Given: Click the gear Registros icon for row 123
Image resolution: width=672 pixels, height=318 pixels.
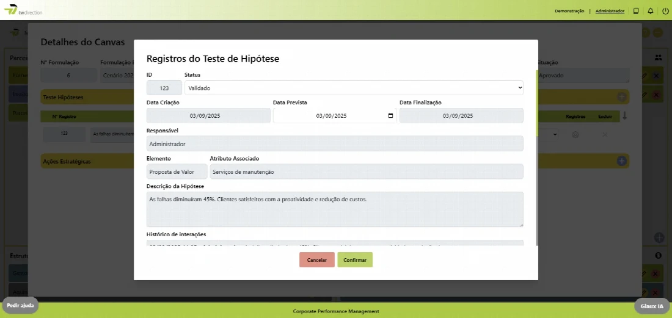Looking at the screenshot, I should [575, 134].
